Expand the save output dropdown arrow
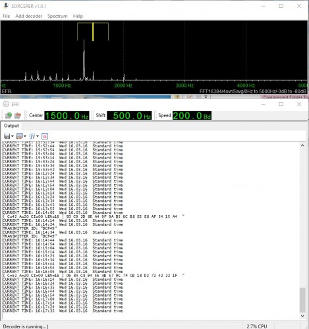This screenshot has height=329, width=309. [13, 136]
